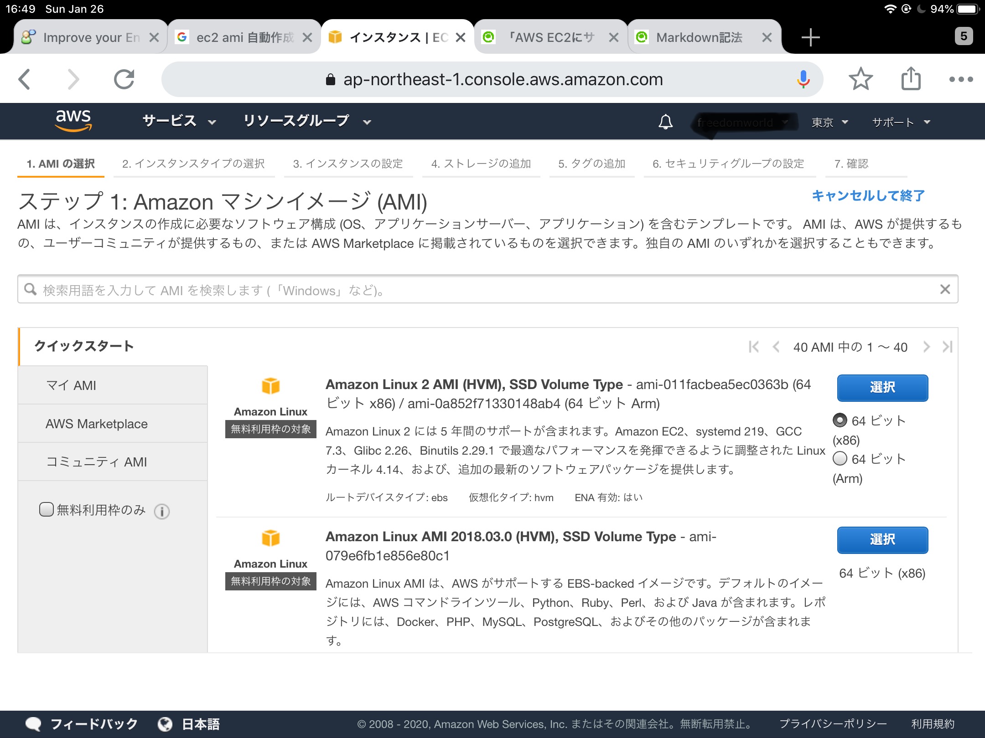Go back with the browser back arrow
Screen dimensions: 985x738
[x=25, y=79]
